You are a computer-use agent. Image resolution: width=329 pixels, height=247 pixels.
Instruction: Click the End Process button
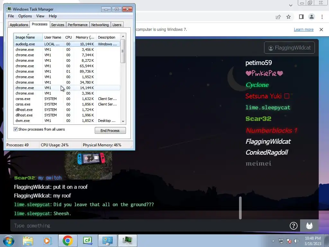(110, 131)
